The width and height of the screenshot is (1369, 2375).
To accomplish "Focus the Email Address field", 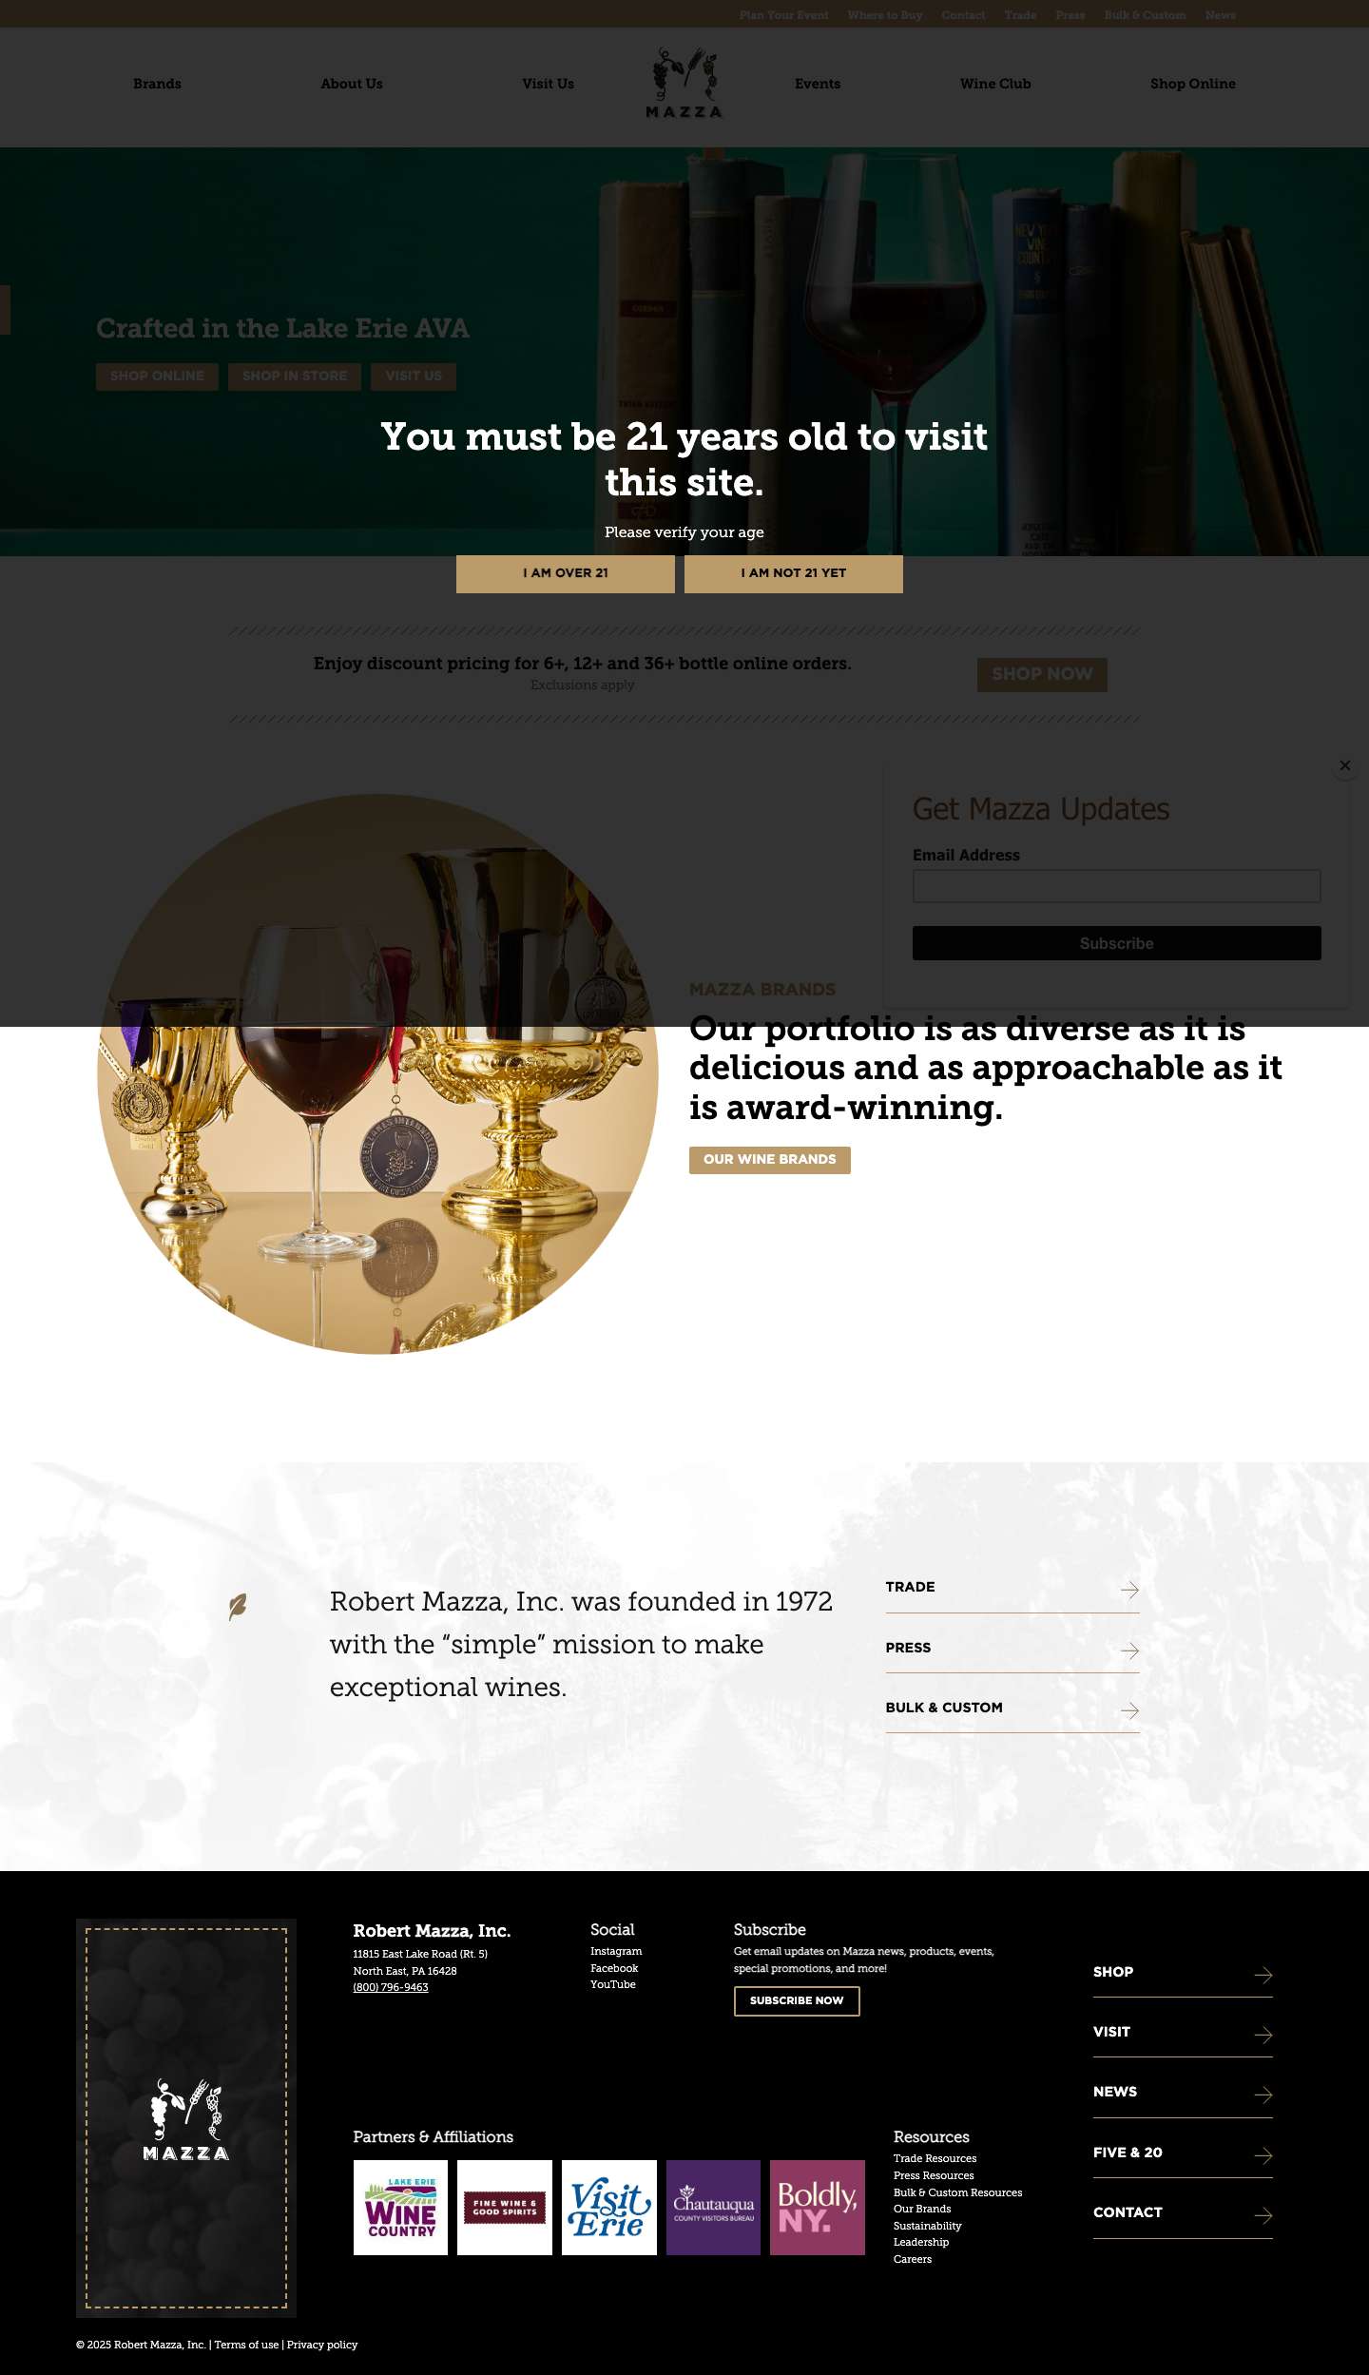I will (1116, 886).
